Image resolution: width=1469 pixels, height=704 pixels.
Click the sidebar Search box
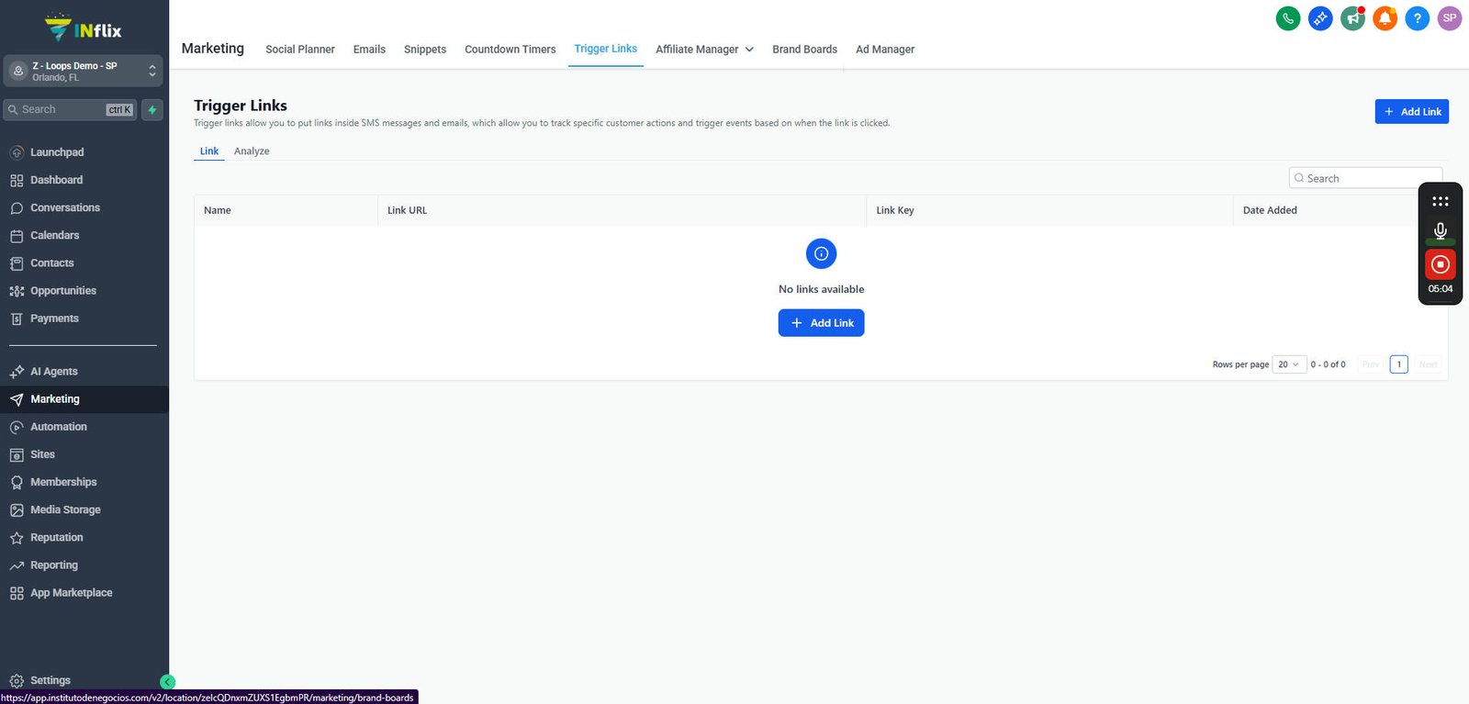click(x=70, y=110)
